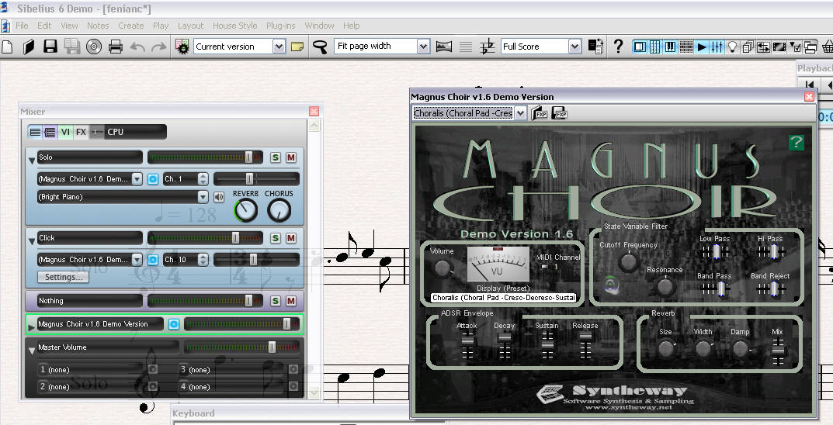This screenshot has height=425, width=833.
Task: Toggle the Video window icon
Action: (x=779, y=47)
